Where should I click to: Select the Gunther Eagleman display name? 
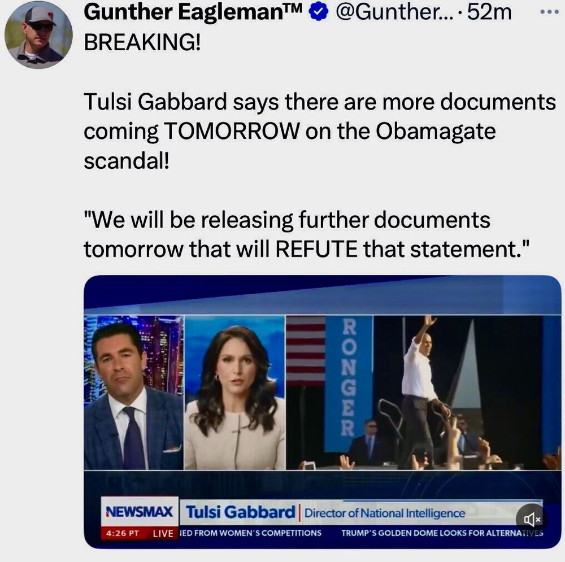point(193,12)
